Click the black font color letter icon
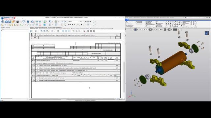211x118 pixels. tap(81, 25)
